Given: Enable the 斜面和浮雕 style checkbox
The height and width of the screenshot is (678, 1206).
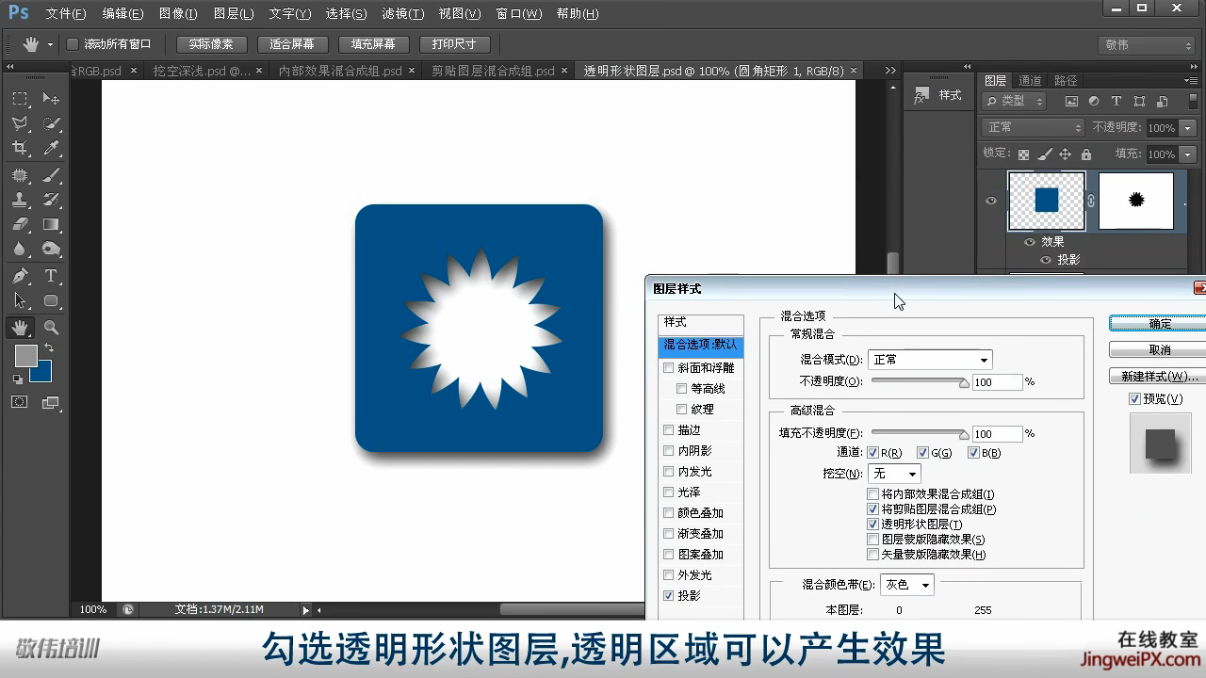Looking at the screenshot, I should pyautogui.click(x=669, y=368).
